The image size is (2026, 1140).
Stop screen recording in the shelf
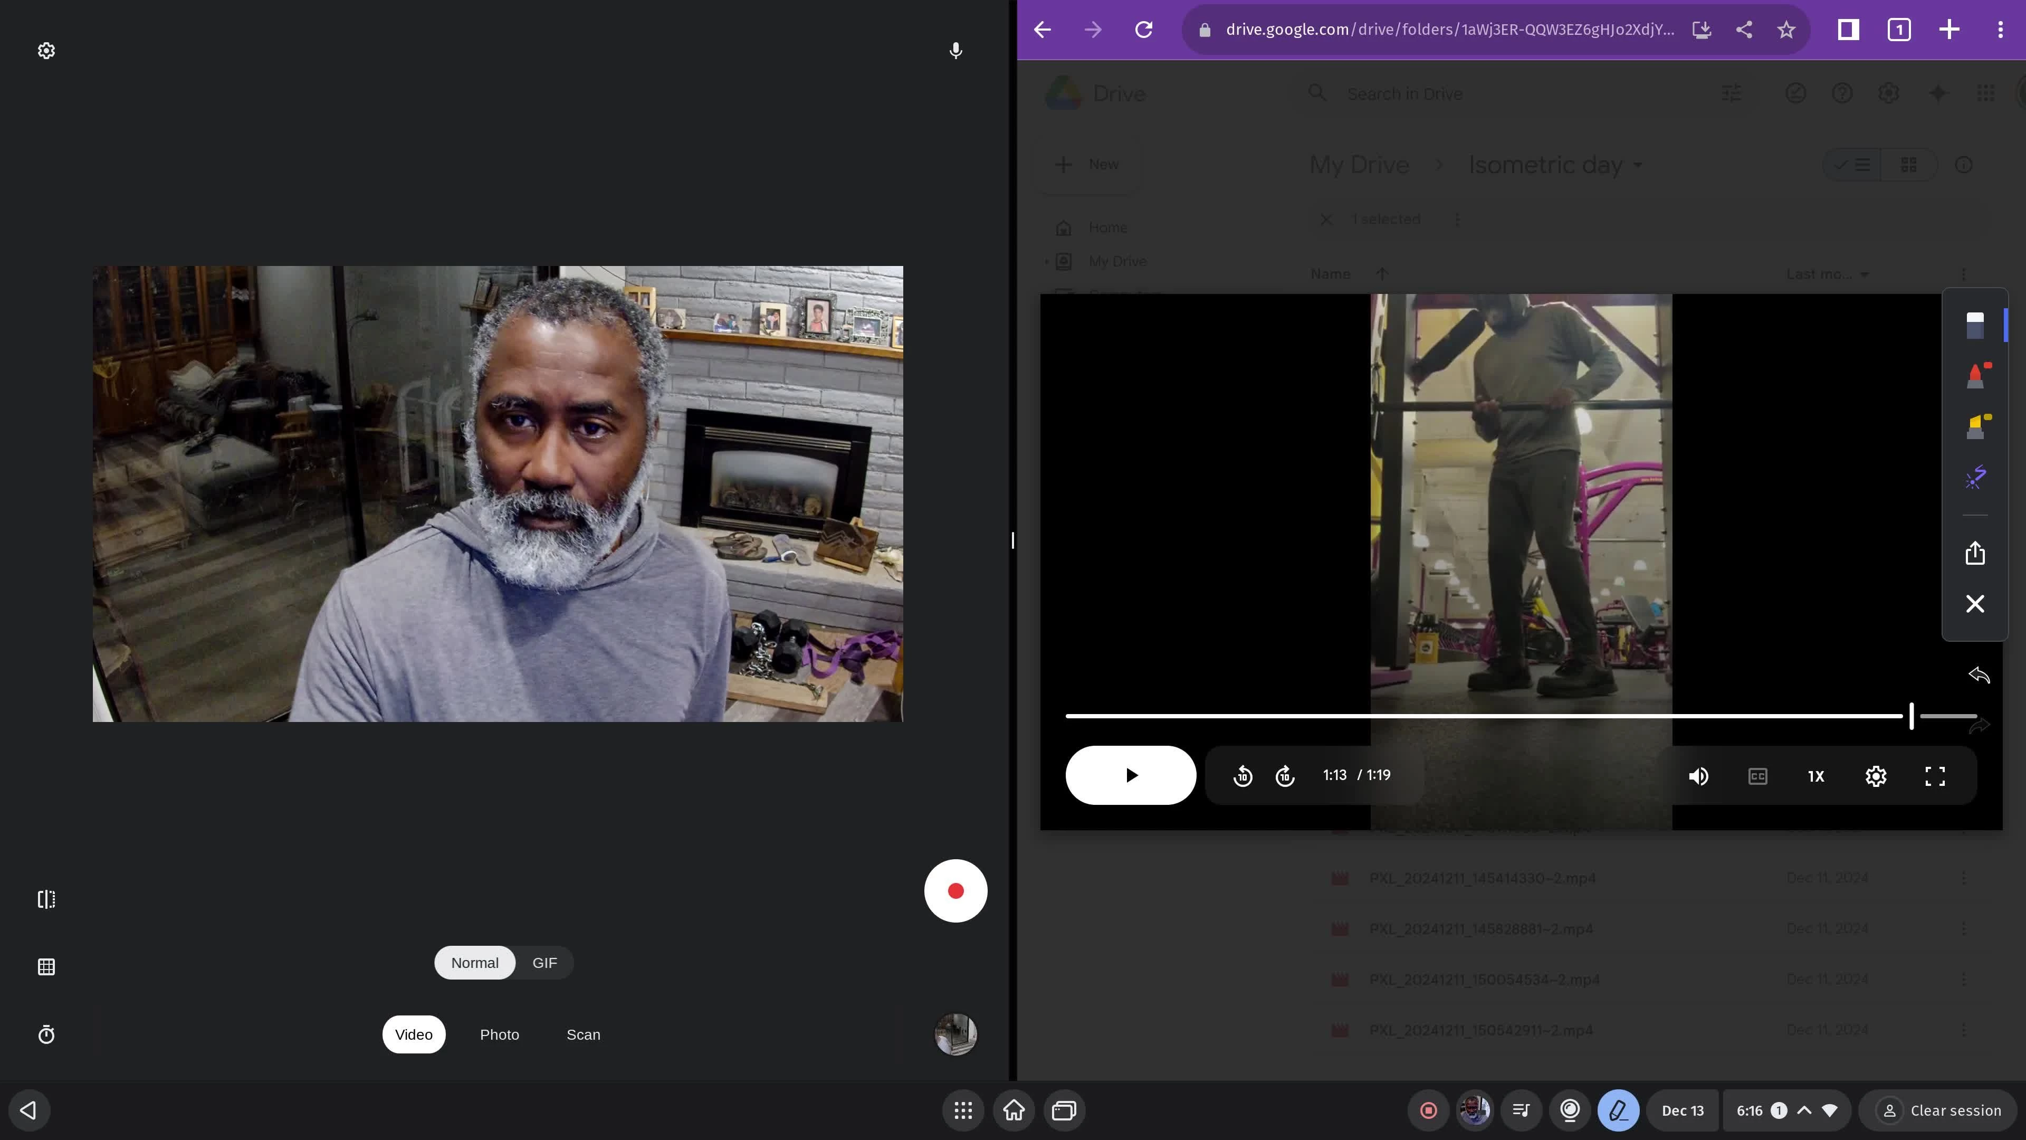pyautogui.click(x=1428, y=1110)
